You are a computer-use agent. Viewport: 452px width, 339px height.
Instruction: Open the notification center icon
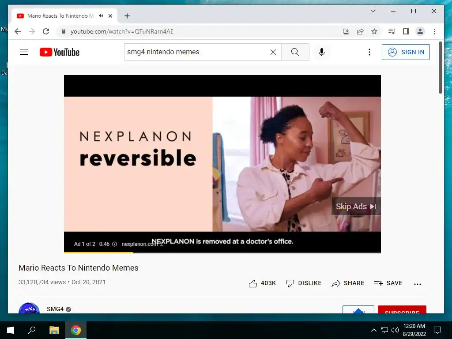coord(437,330)
